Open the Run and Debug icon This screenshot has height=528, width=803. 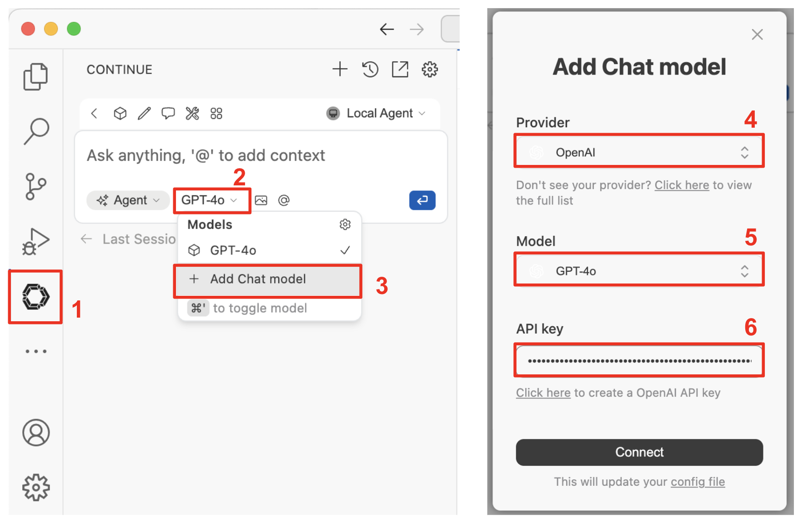pos(35,241)
